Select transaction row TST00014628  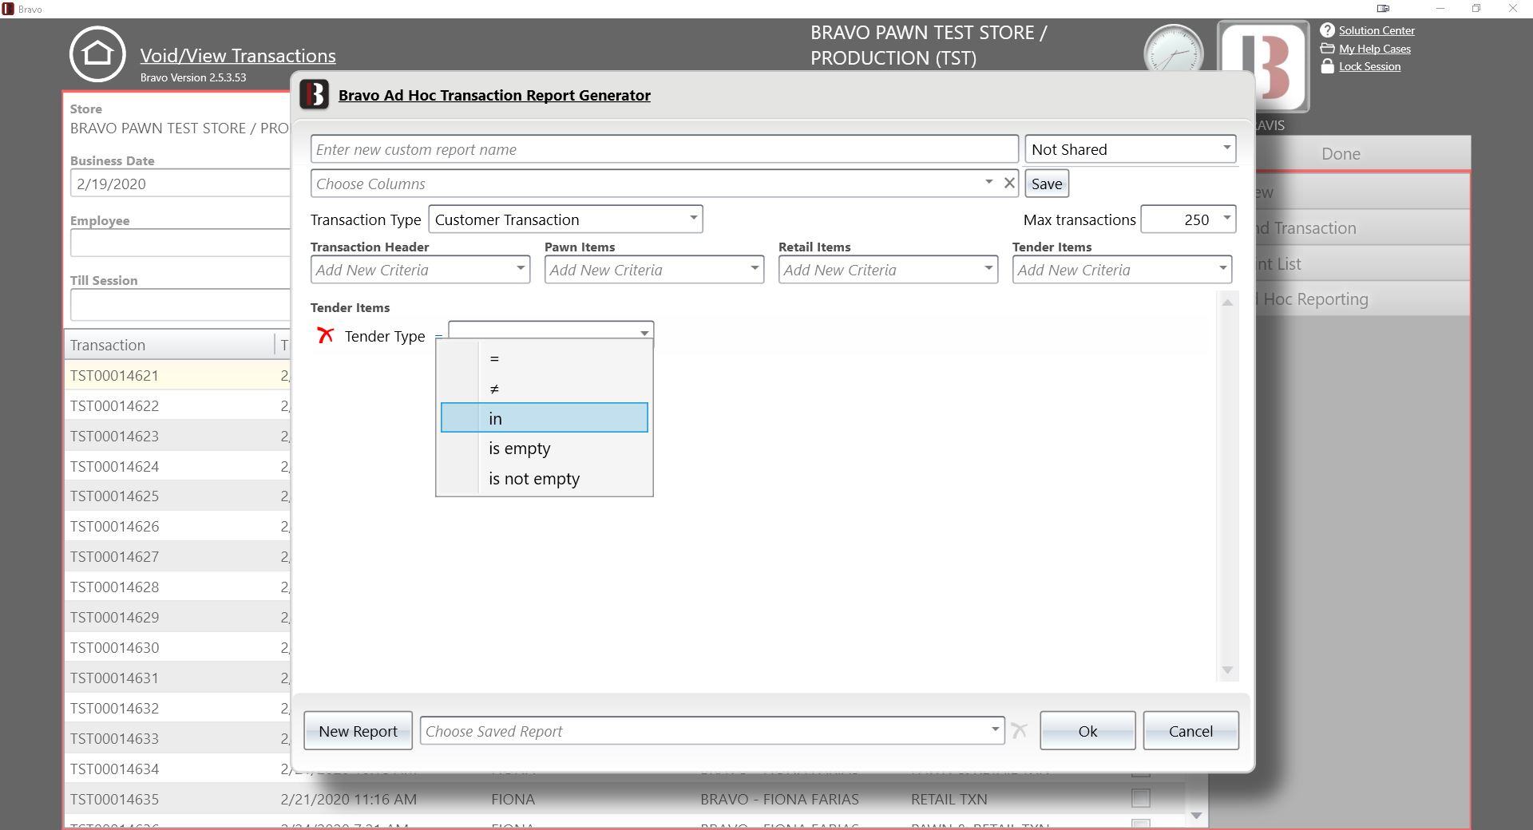click(177, 587)
